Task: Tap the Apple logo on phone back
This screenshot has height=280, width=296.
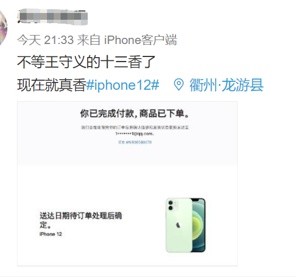Action: 178,225
